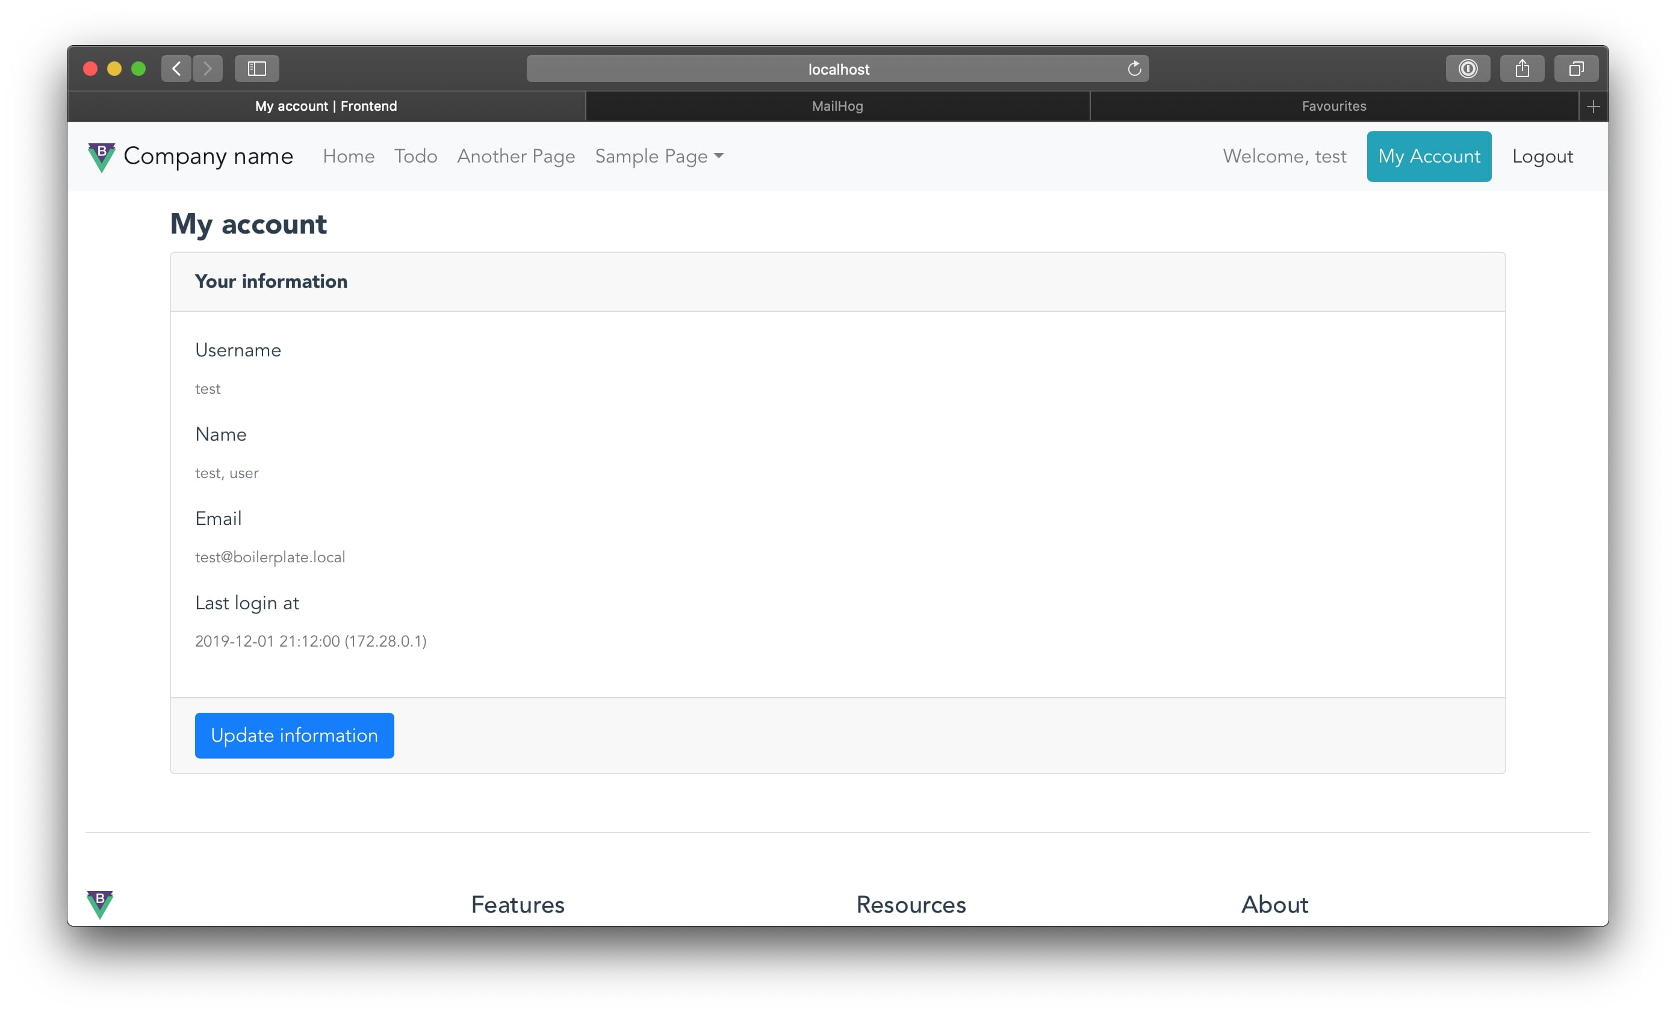Image resolution: width=1676 pixels, height=1015 pixels.
Task: Expand the Sample Page dropdown
Action: tap(659, 157)
